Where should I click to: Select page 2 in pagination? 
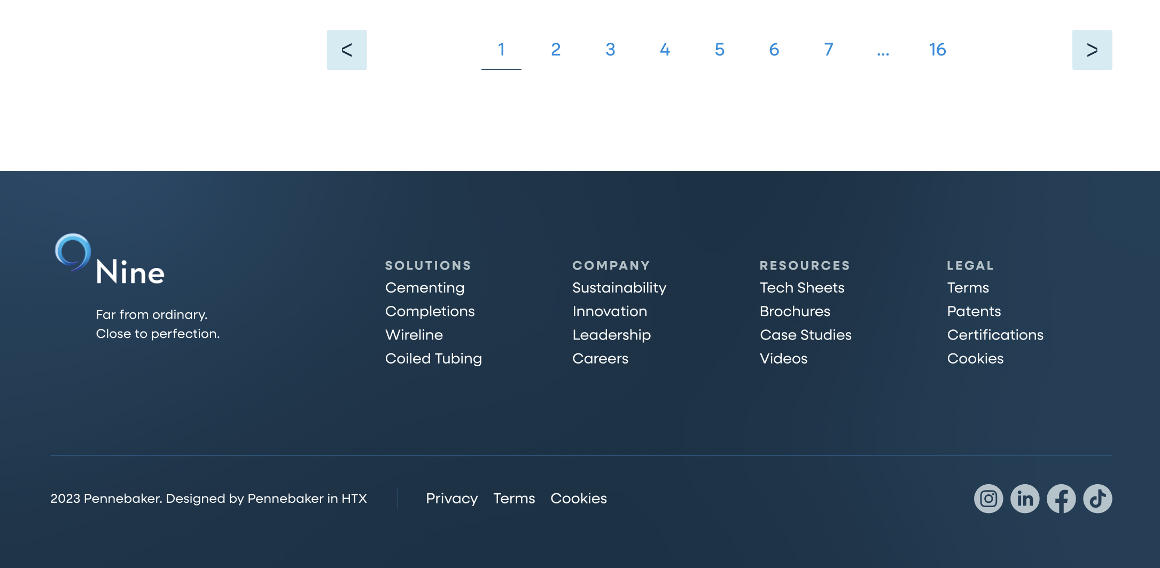[556, 50]
